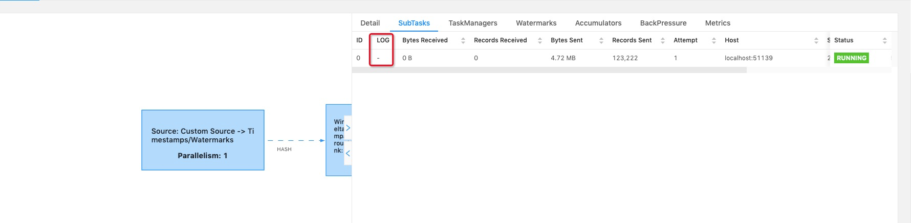Select the SubTasks tab
The image size is (911, 223).
[x=414, y=23]
